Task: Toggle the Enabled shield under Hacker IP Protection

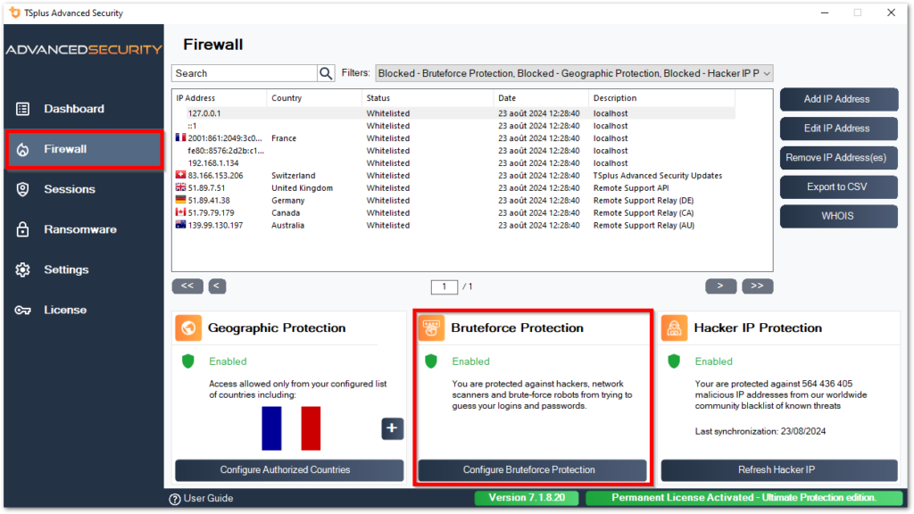Action: pos(676,361)
